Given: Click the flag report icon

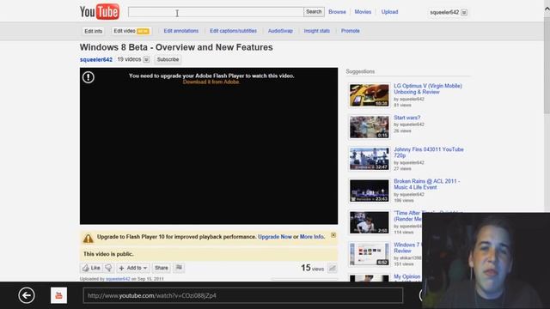Looking at the screenshot, I should [179, 268].
